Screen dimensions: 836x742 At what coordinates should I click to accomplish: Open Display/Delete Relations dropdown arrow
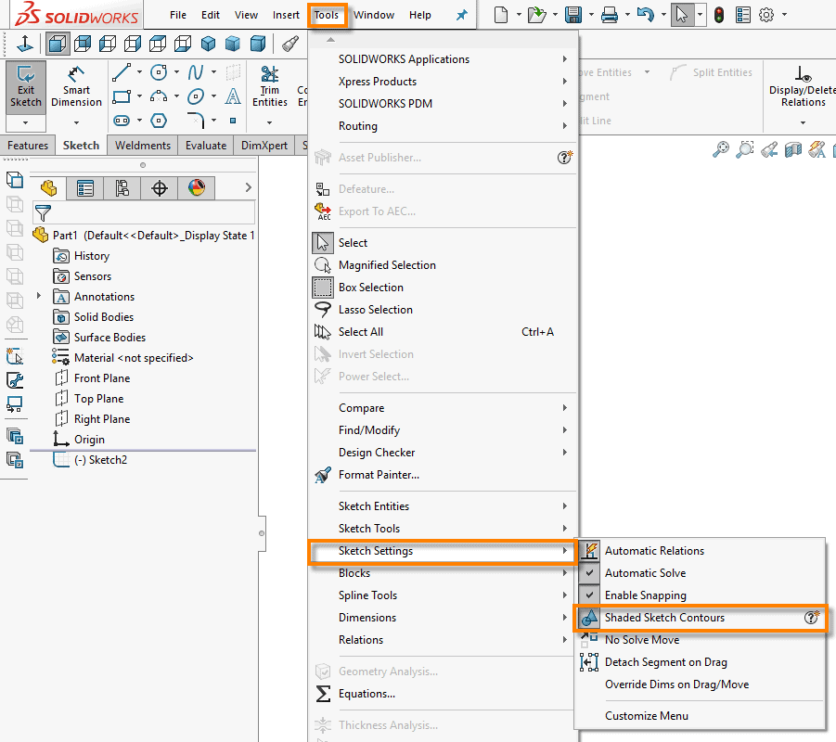click(x=803, y=122)
